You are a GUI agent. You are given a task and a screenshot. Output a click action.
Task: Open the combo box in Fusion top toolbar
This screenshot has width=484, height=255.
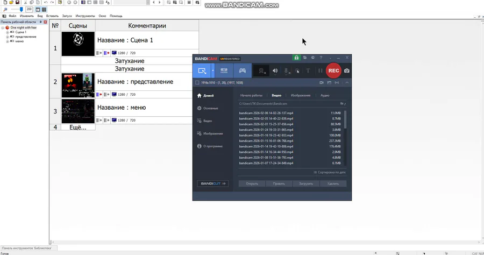point(132,2)
